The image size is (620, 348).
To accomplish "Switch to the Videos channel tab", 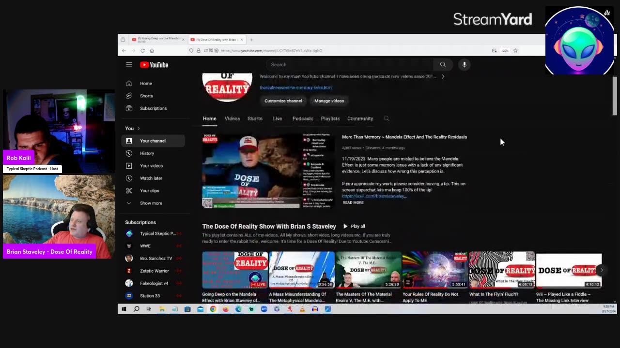I will [x=232, y=118].
